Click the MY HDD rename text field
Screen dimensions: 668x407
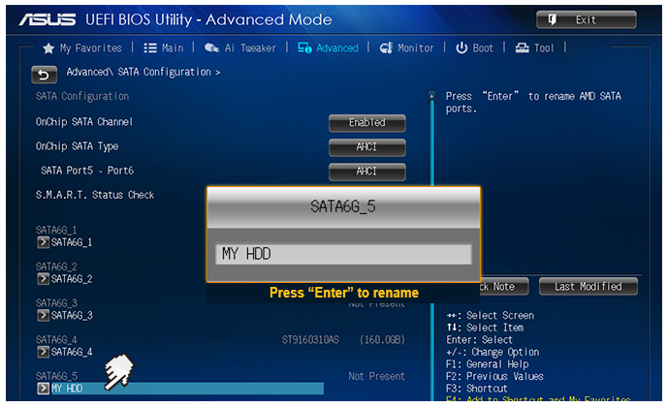342,254
